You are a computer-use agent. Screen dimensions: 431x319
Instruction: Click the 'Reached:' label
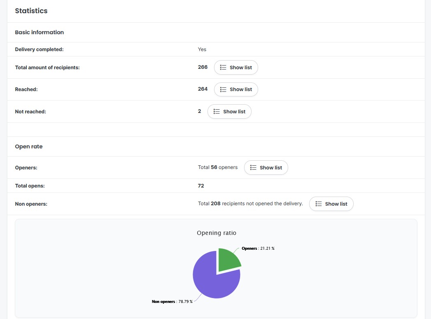coord(26,89)
